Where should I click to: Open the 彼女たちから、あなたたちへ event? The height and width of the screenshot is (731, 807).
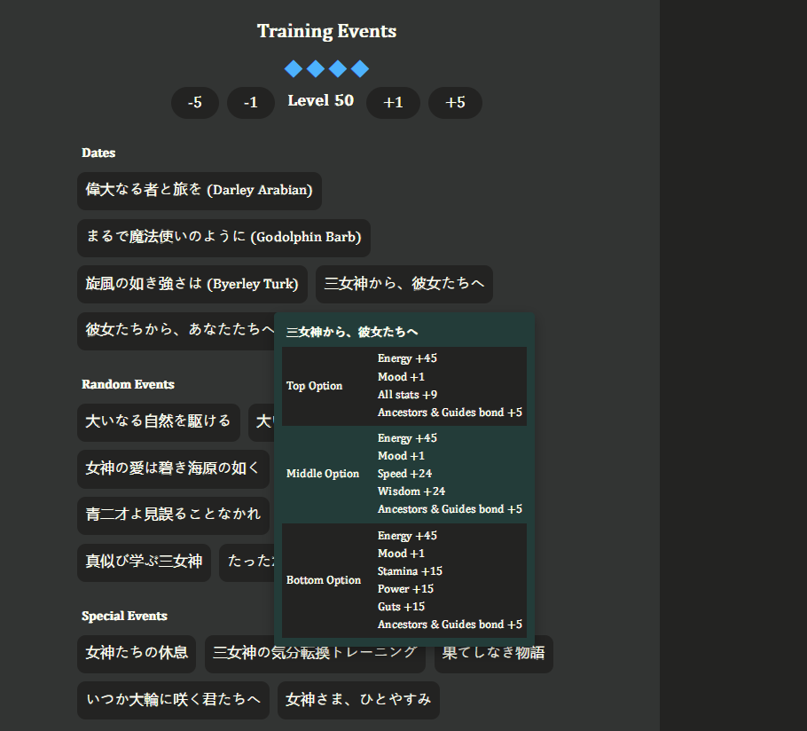click(x=176, y=331)
